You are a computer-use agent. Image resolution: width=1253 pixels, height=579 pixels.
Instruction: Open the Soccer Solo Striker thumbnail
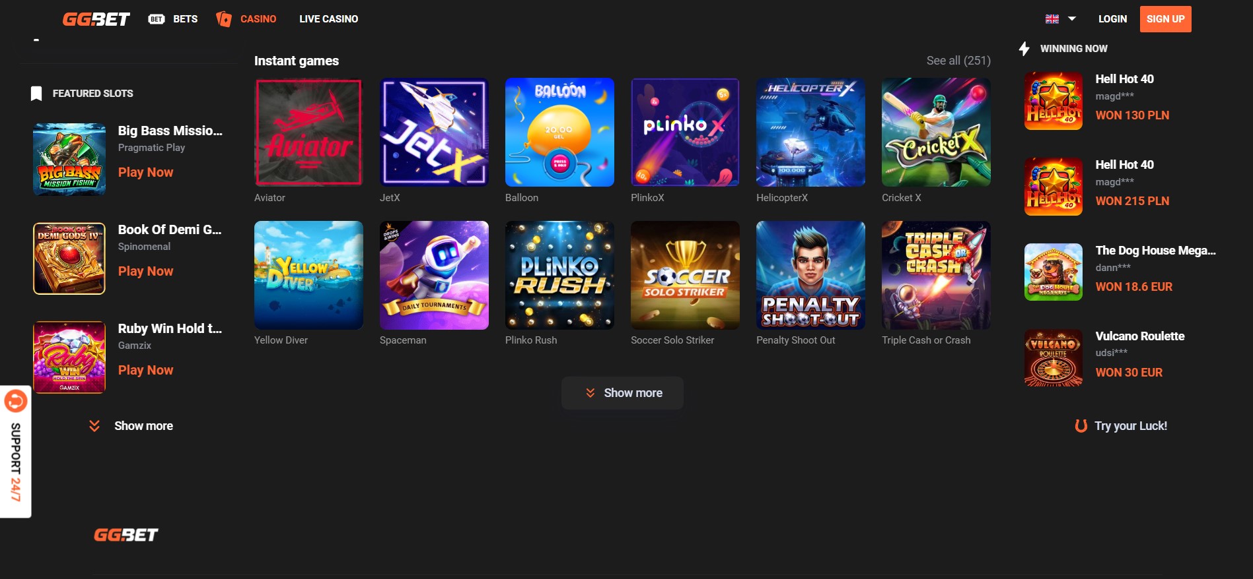[x=686, y=275]
